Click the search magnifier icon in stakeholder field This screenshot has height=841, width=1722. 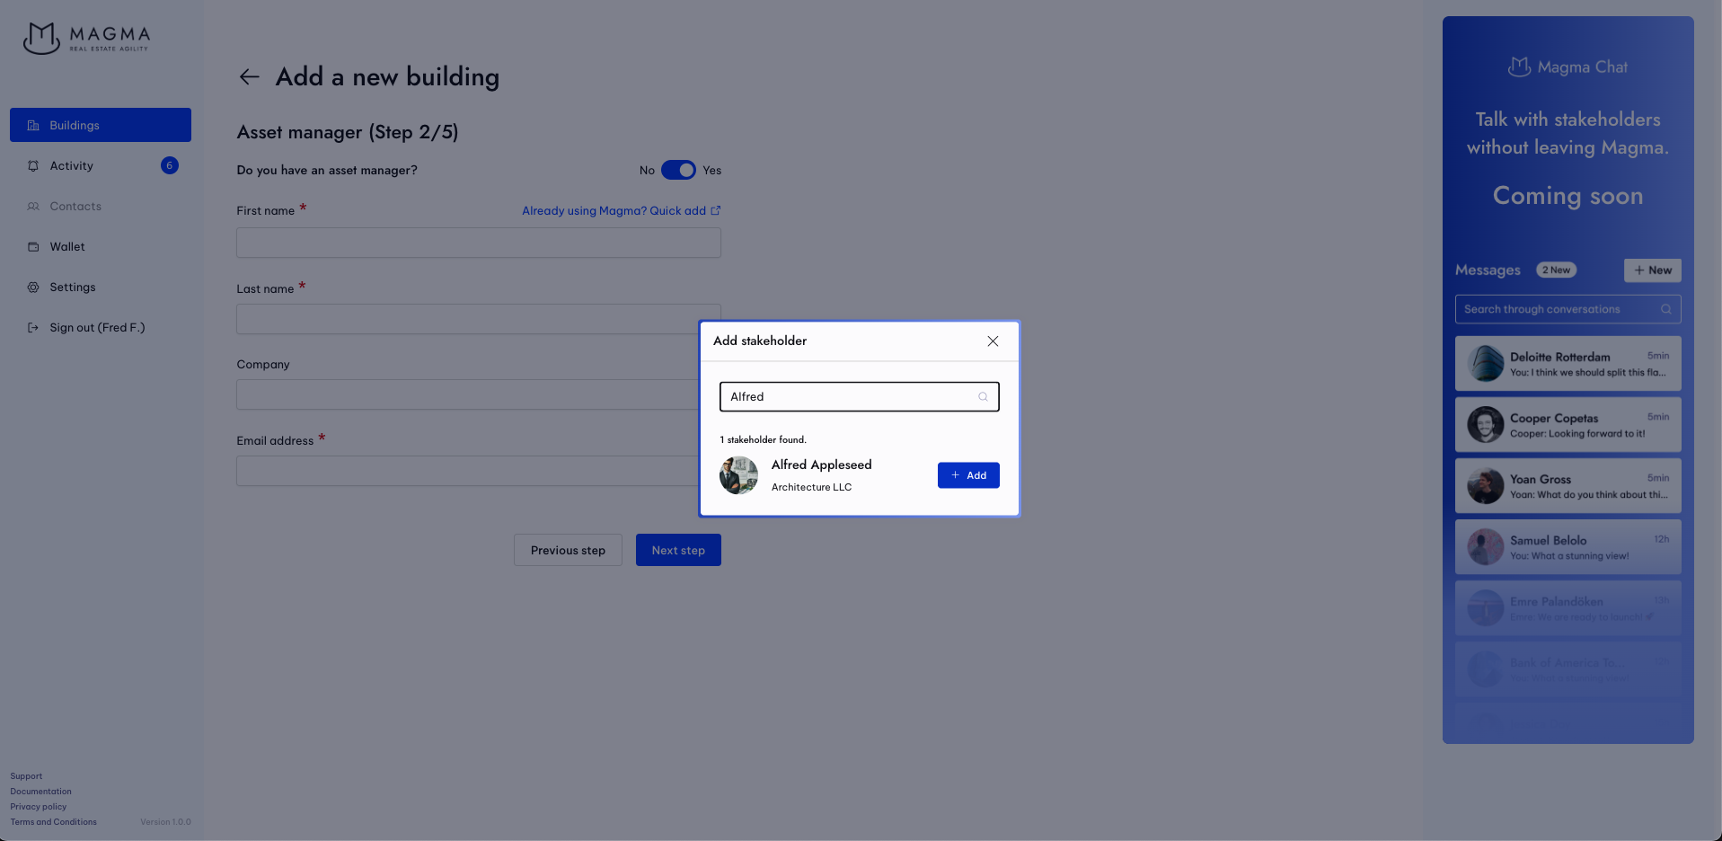tap(983, 397)
